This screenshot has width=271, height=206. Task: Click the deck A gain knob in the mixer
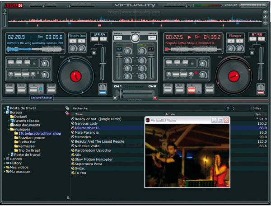pyautogui.click(x=127, y=51)
